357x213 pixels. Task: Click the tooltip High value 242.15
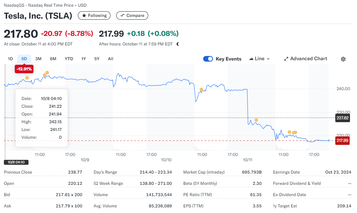point(55,122)
